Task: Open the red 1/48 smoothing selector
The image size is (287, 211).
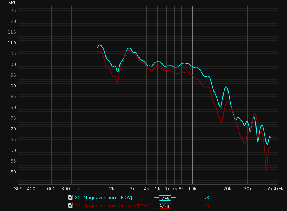Action: 165,206
